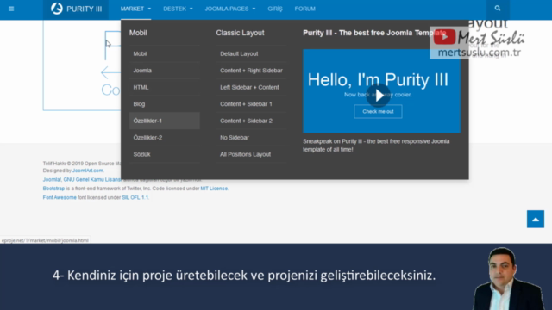This screenshot has height=310, width=552.
Task: Play the Purity III video
Action: 379,95
